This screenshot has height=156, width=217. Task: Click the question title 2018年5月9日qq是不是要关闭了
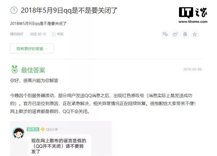[x=69, y=10]
